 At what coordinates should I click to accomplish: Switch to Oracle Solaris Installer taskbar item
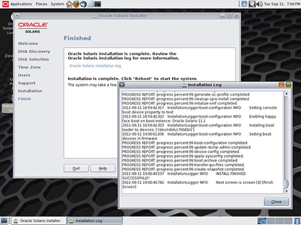(38, 221)
